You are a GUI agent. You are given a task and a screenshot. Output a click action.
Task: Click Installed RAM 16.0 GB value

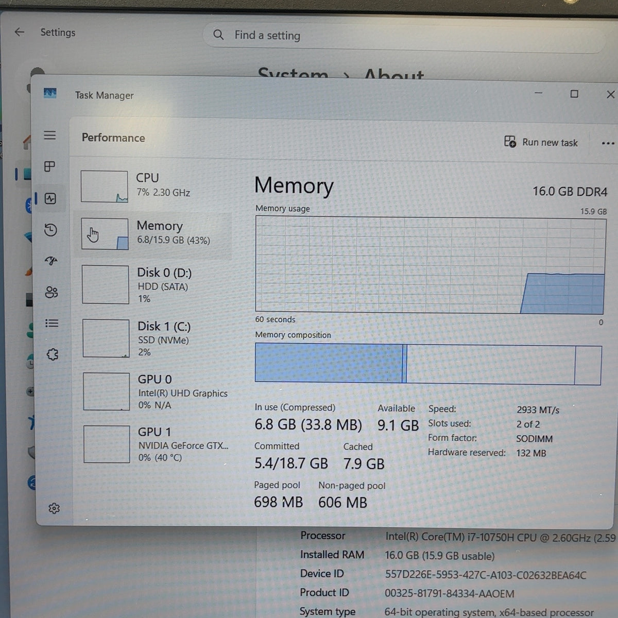[x=440, y=556]
